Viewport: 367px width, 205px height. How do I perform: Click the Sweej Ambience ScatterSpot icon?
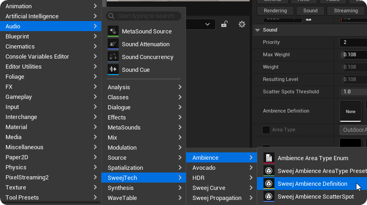[268, 197]
